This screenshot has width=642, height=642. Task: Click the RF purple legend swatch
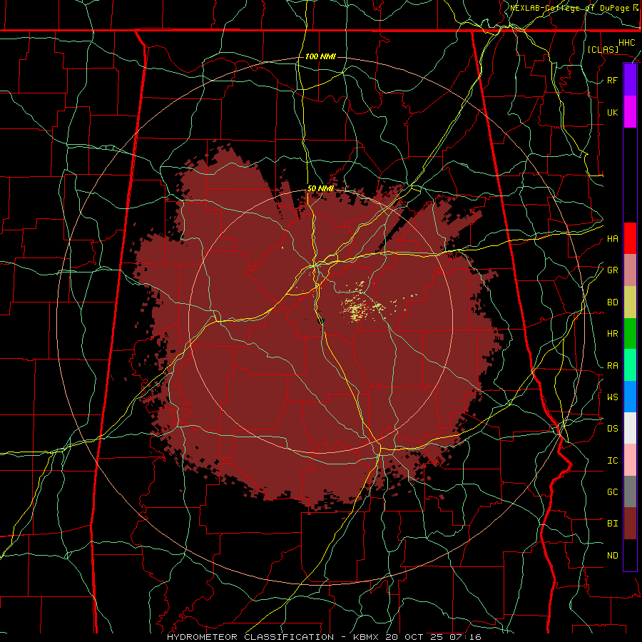(630, 79)
